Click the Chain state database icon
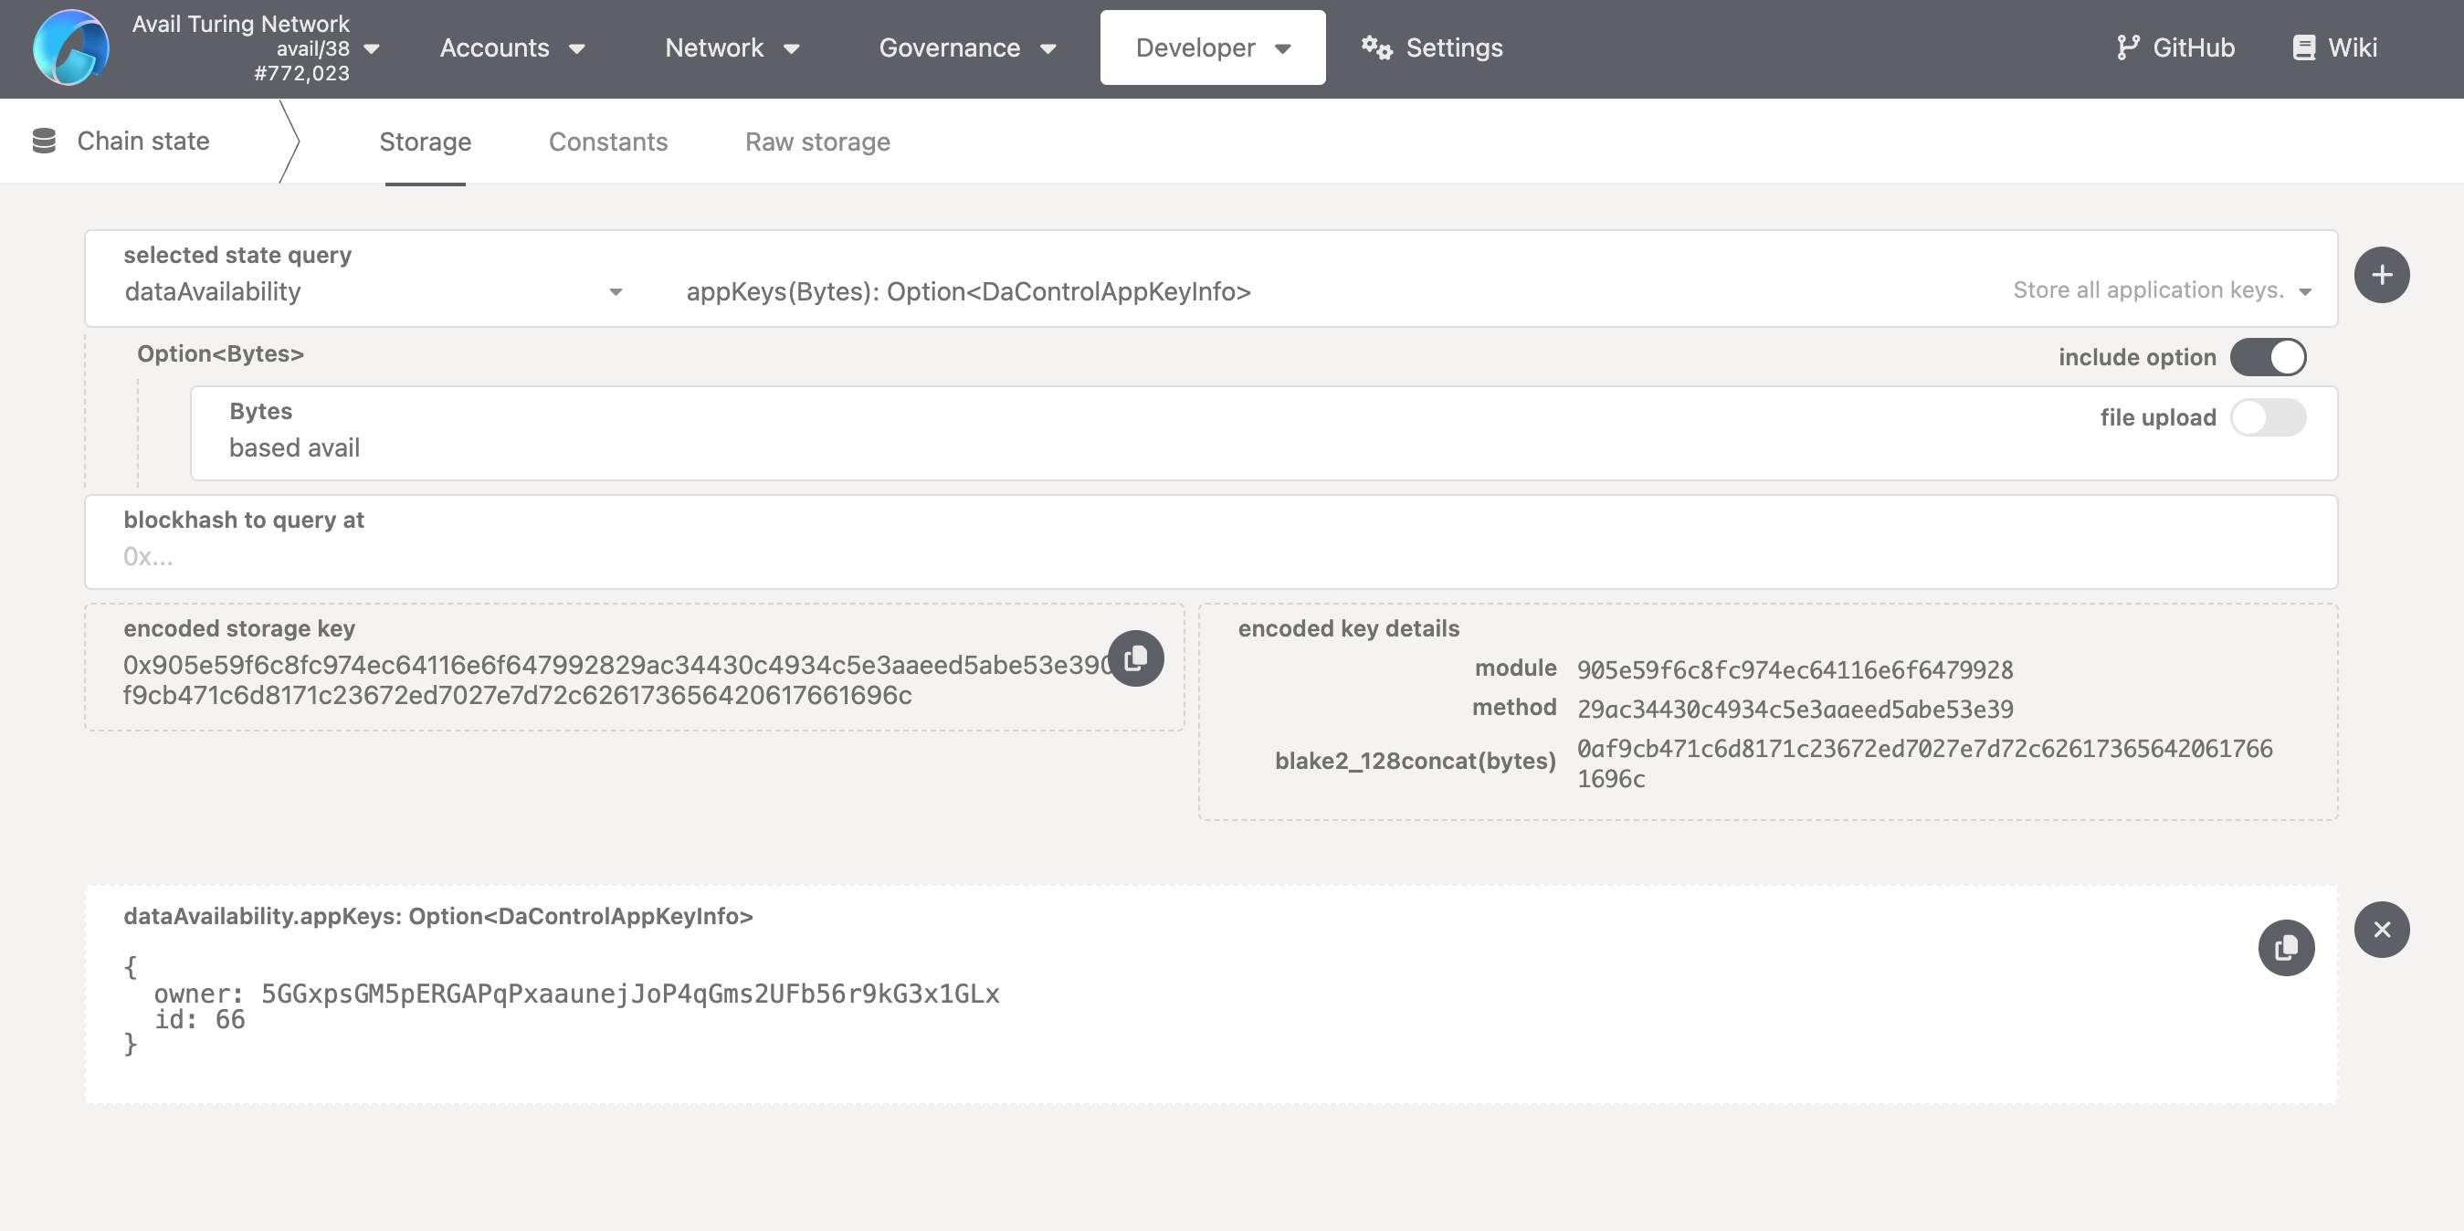The width and height of the screenshot is (2464, 1231). click(44, 142)
